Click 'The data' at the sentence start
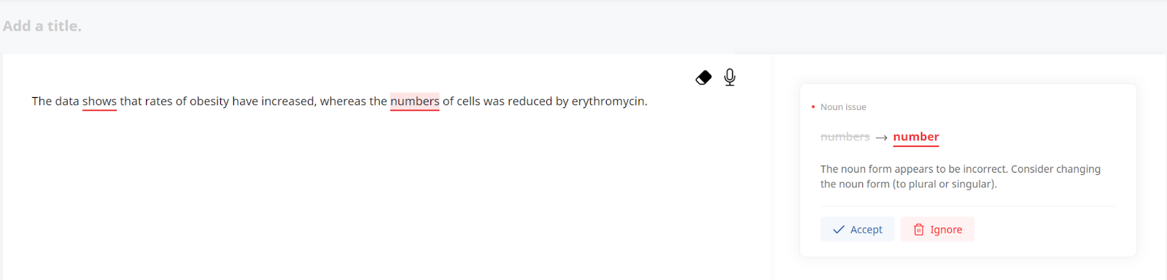 click(x=55, y=101)
